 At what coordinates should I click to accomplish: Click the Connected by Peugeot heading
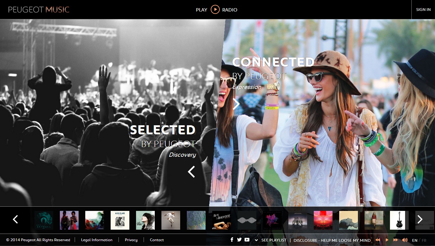pyautogui.click(x=273, y=68)
